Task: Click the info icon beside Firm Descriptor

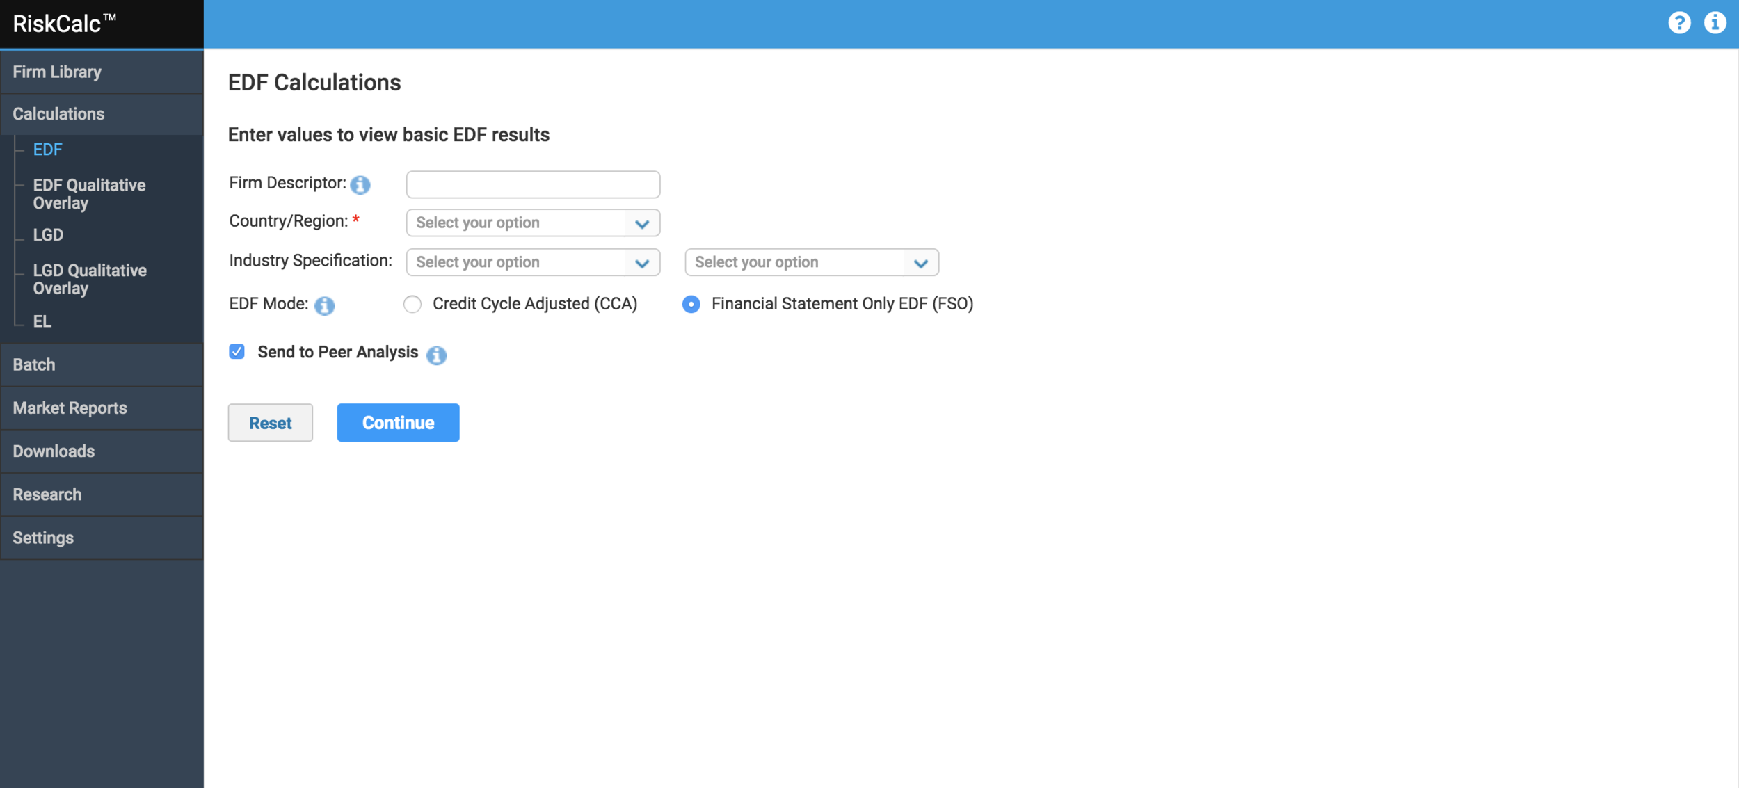Action: (x=360, y=185)
